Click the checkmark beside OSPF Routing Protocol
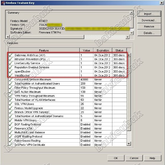Screen dimensions: 165x165 tap(11, 136)
